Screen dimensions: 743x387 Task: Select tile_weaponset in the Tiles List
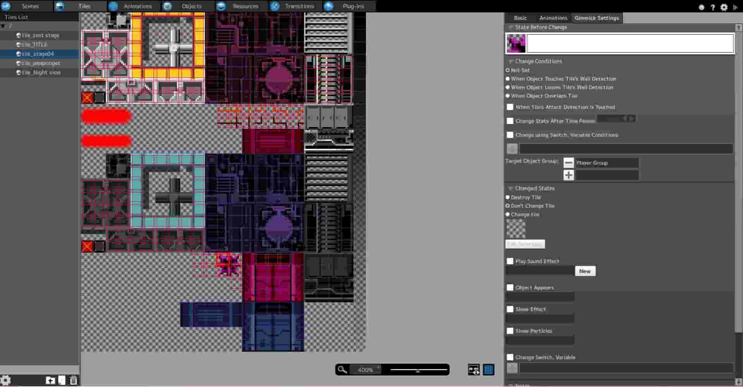point(41,63)
